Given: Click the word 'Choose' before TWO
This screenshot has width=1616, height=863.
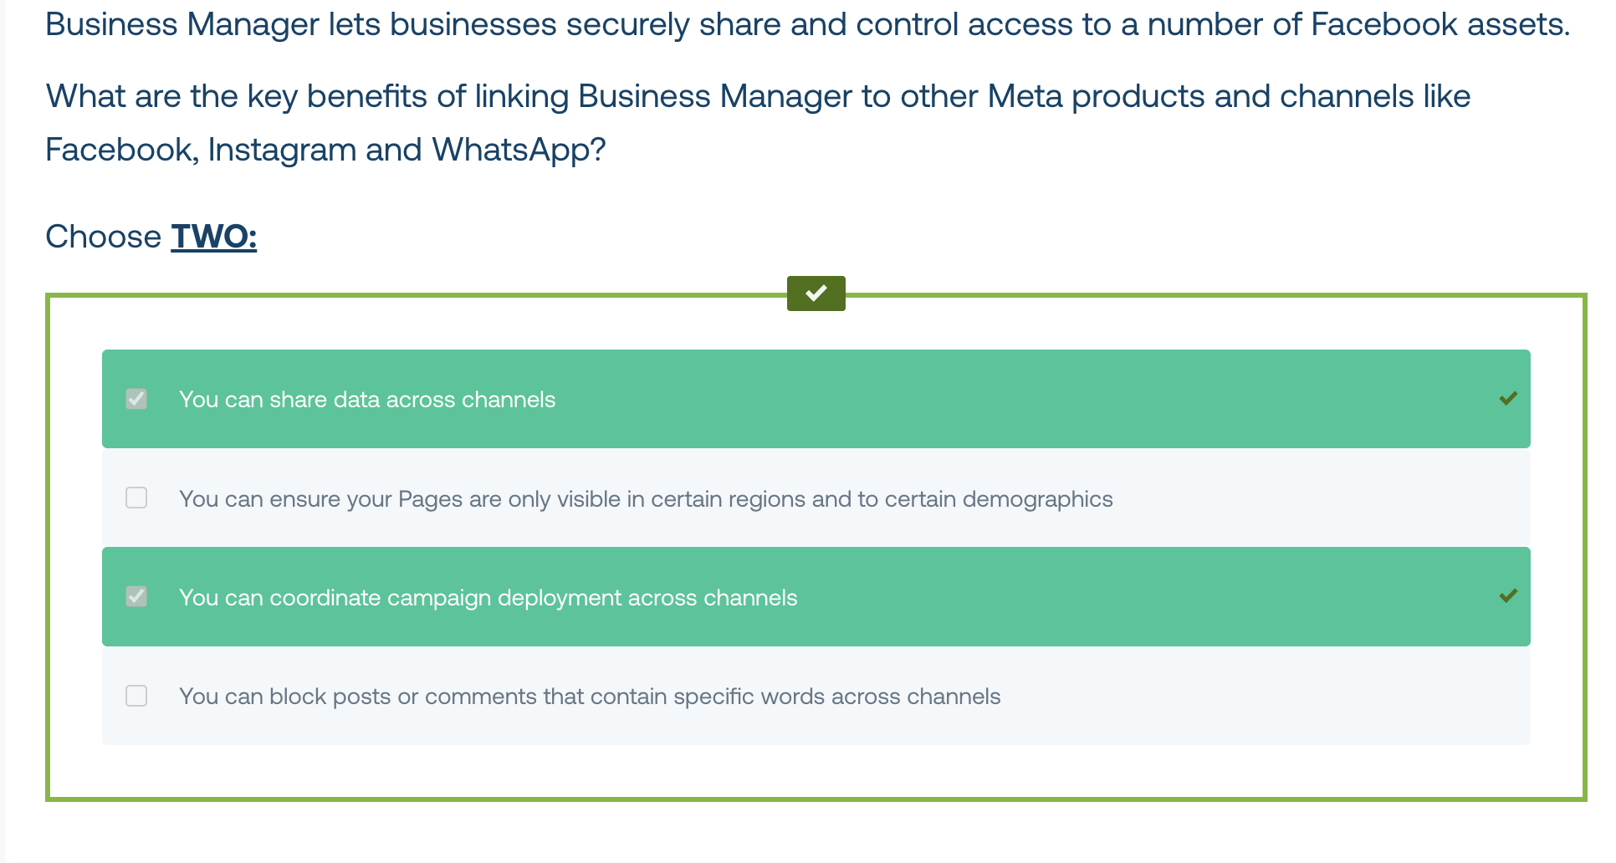Looking at the screenshot, I should tap(103, 237).
